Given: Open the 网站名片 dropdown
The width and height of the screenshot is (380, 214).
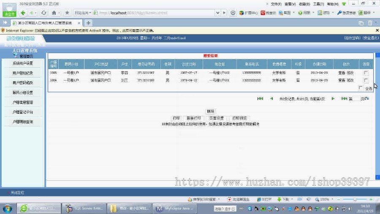Looking at the screenshot, I should click(x=83, y=13).
